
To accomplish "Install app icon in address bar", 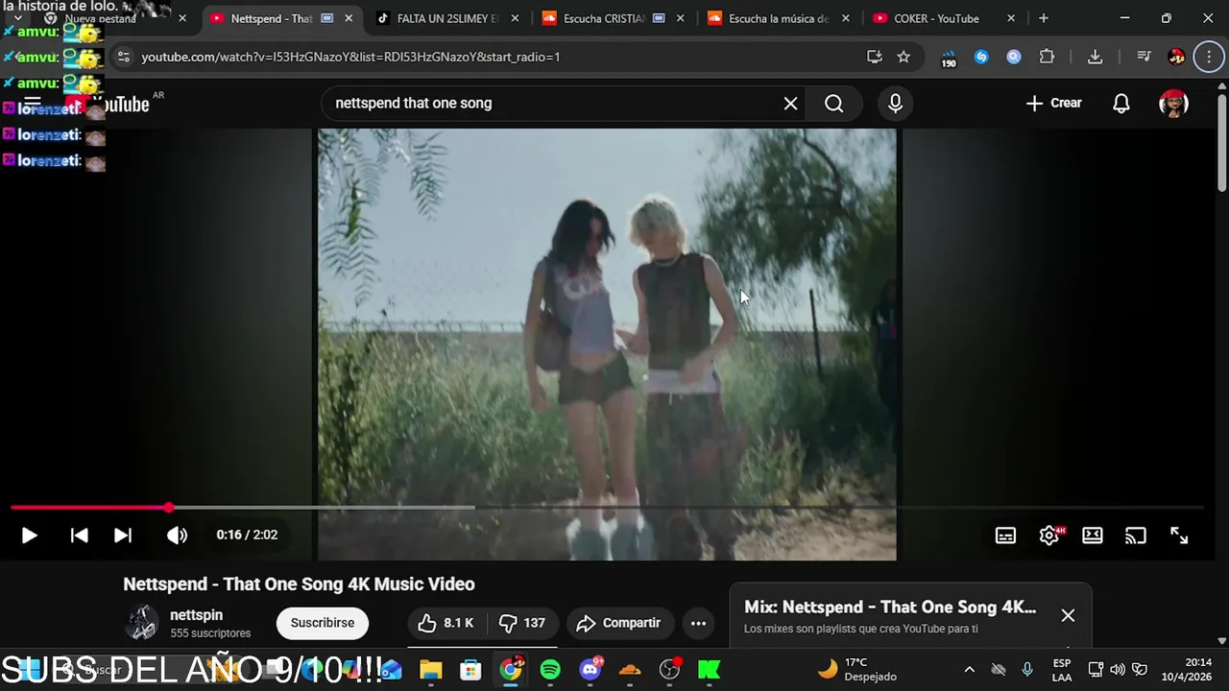I will coord(874,57).
